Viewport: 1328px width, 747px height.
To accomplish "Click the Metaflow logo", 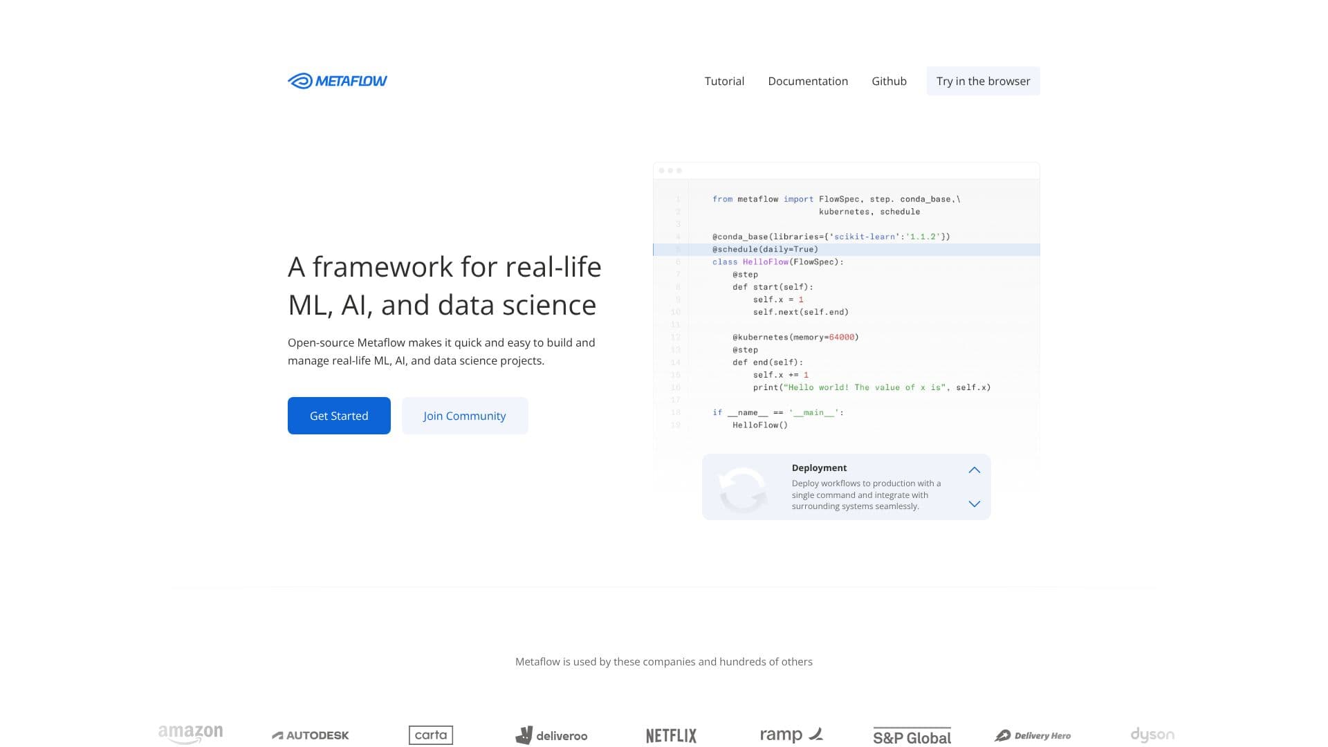I will [x=338, y=81].
